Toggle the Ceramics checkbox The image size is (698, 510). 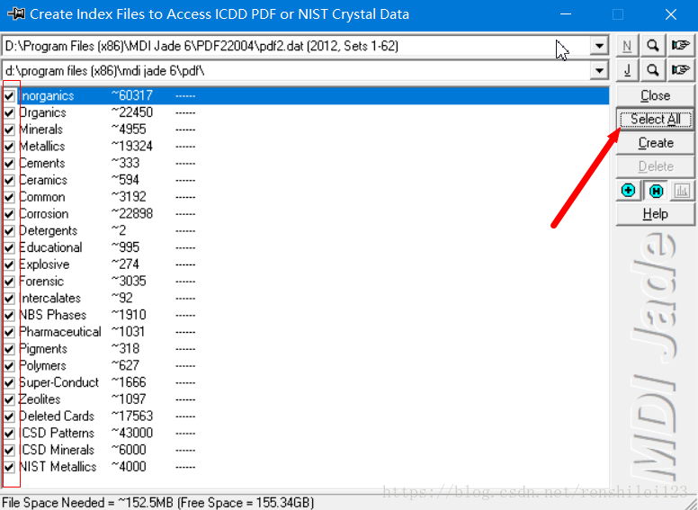pyautogui.click(x=9, y=180)
